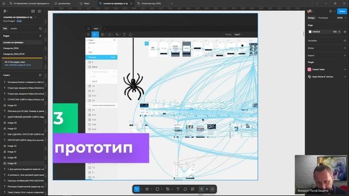
Task: Click the page color hex value field
Action: (316, 32)
